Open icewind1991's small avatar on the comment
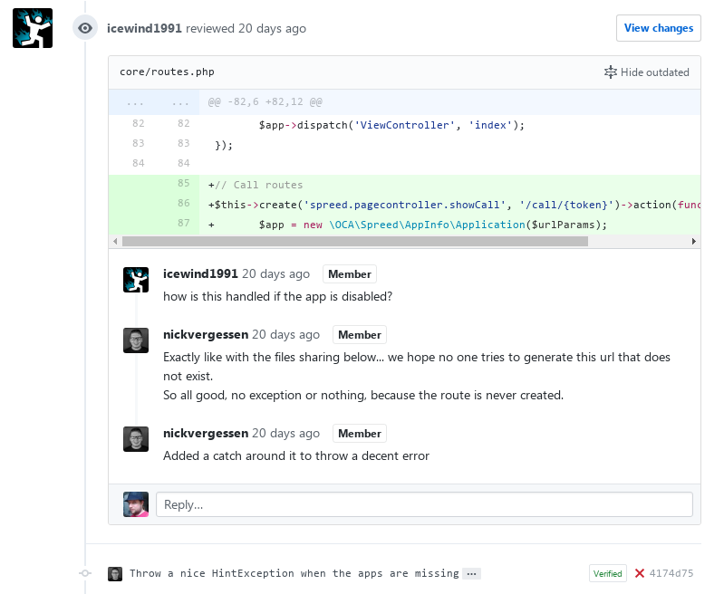724x594 pixels. (x=136, y=280)
